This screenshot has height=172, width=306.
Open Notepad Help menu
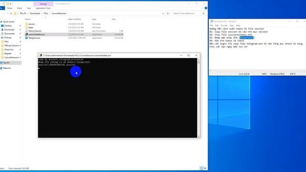tap(238, 25)
